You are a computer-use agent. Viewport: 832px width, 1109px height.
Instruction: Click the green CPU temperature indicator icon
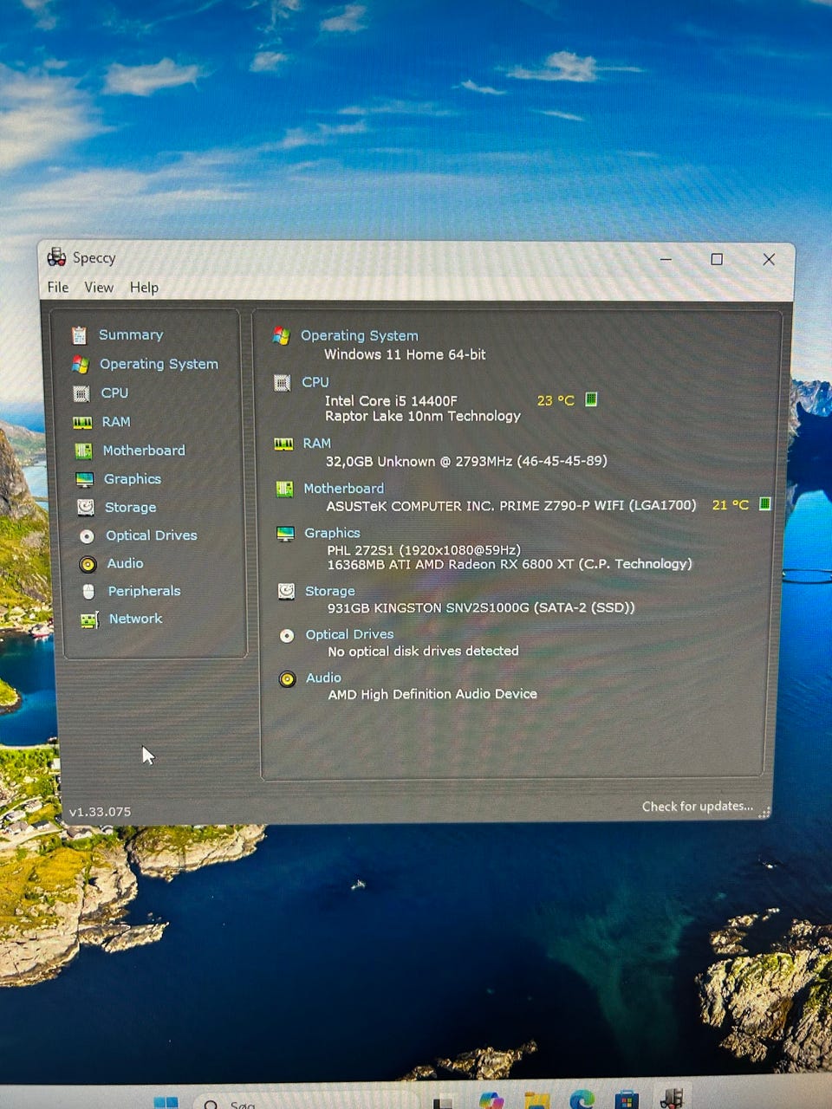click(591, 399)
